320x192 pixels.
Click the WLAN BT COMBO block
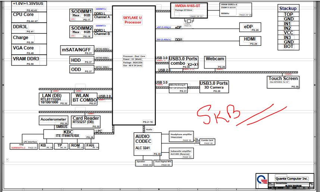pos(84,99)
